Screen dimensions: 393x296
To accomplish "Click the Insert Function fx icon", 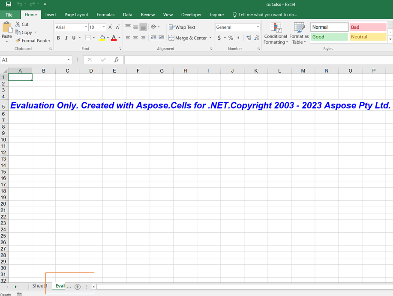I will point(116,60).
